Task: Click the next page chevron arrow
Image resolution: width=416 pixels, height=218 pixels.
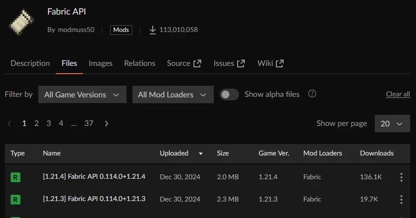Action: pyautogui.click(x=106, y=124)
